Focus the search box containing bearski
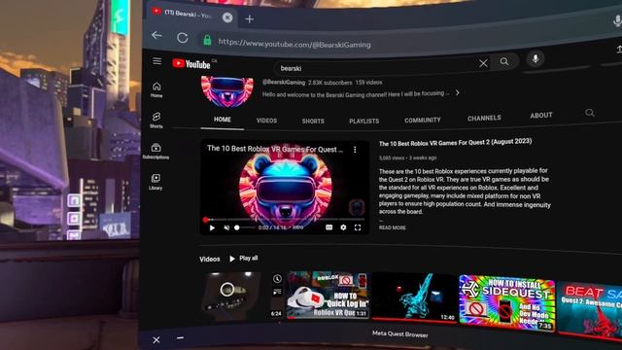 pyautogui.click(x=376, y=67)
